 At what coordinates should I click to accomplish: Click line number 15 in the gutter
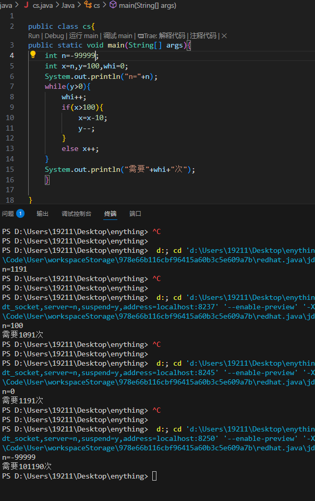10,169
